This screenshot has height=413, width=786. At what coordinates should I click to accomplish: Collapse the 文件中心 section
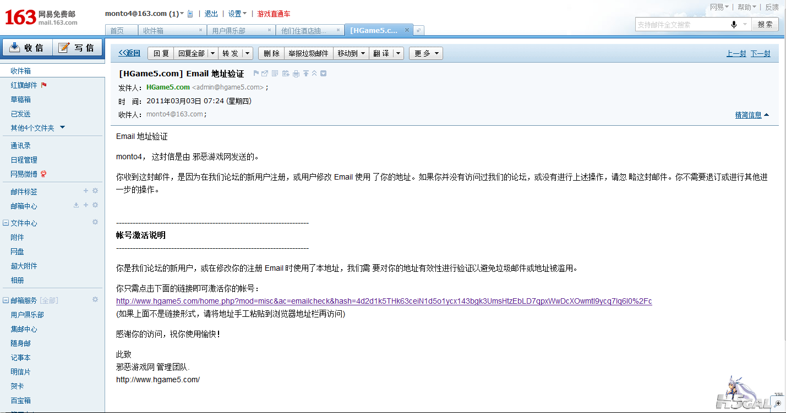click(6, 223)
